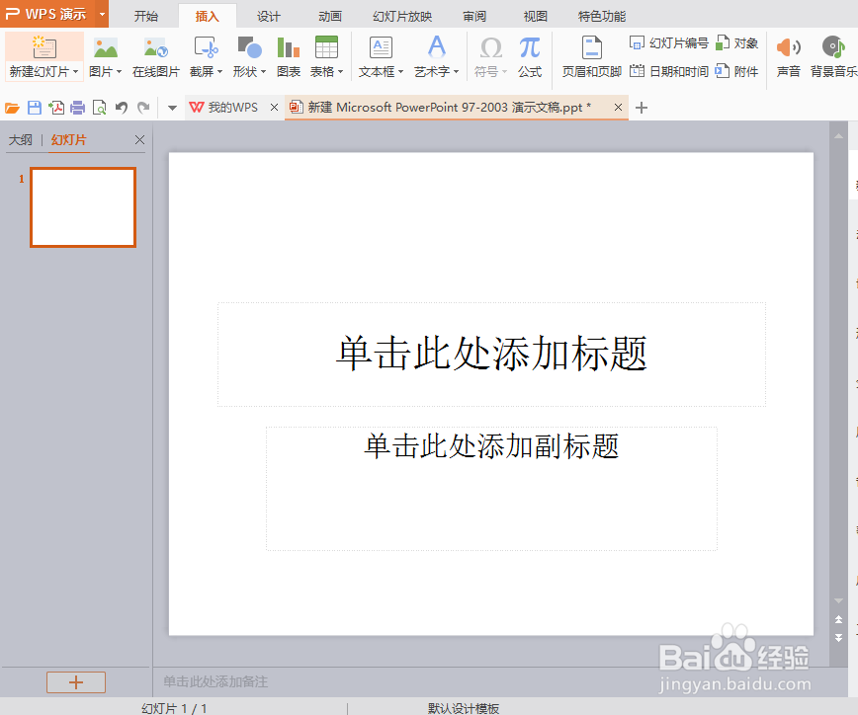Switch to the 审阅 ribbon tab
Screen dimensions: 858x715
click(474, 16)
